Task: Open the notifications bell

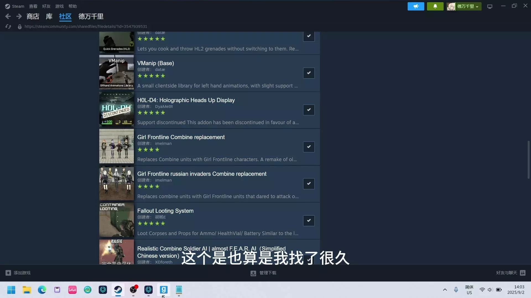Action: 435,6
